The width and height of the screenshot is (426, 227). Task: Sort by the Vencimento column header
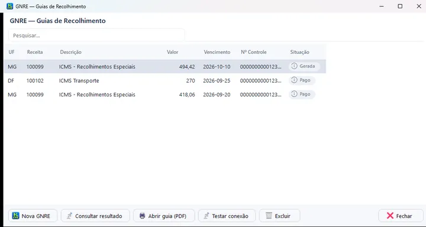pos(217,52)
